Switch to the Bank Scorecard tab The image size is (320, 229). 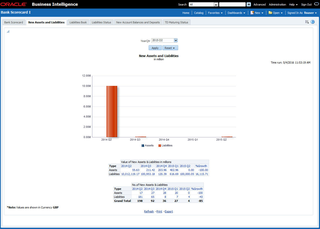[x=14, y=22]
